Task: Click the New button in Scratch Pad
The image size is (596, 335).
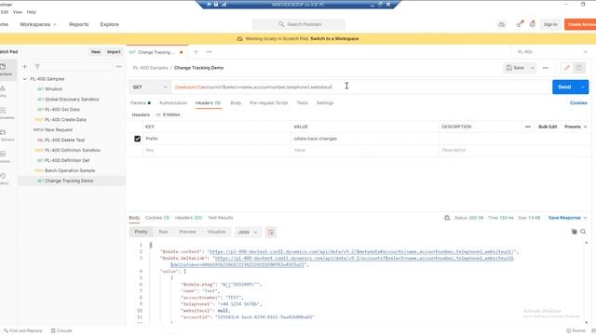Action: [x=96, y=52]
